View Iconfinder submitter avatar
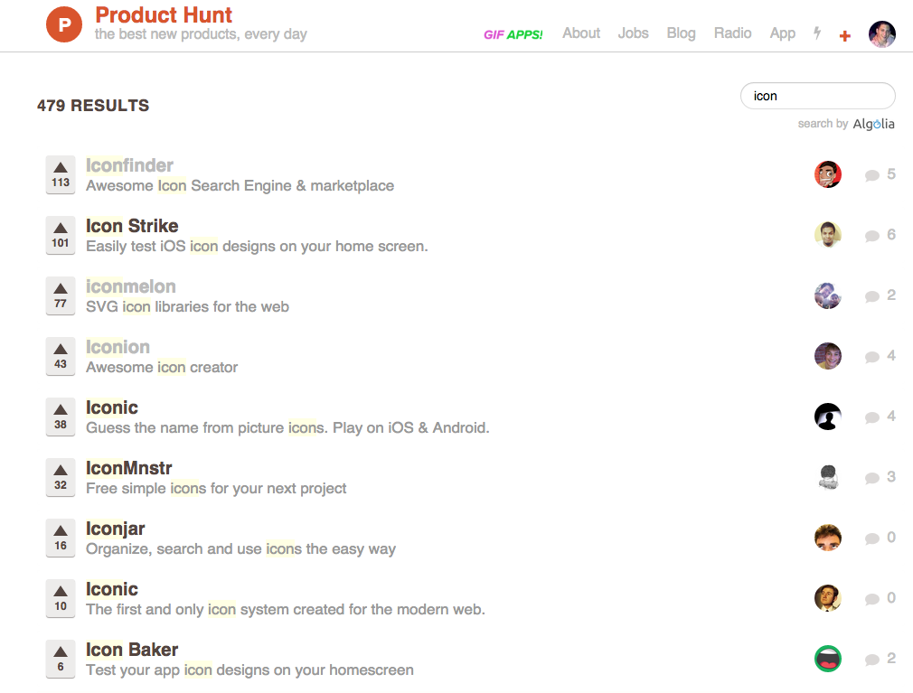The height and width of the screenshot is (693, 913). click(x=827, y=174)
